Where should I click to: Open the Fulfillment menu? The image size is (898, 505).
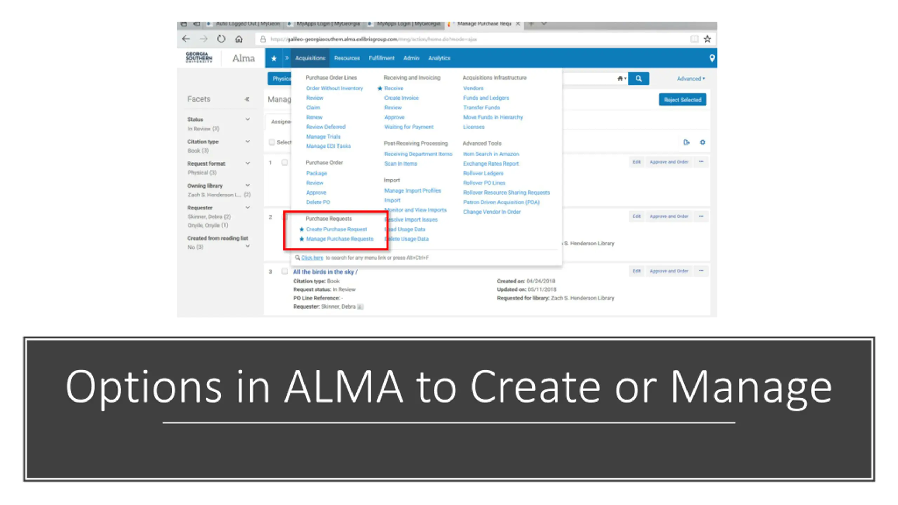(381, 58)
